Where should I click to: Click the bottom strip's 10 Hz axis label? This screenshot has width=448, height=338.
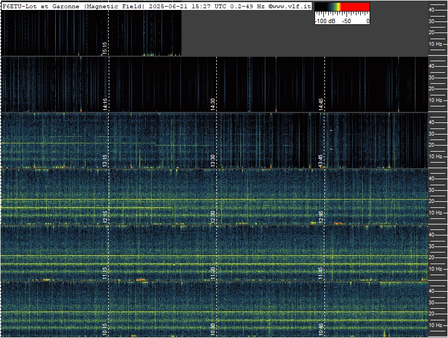coord(435,325)
